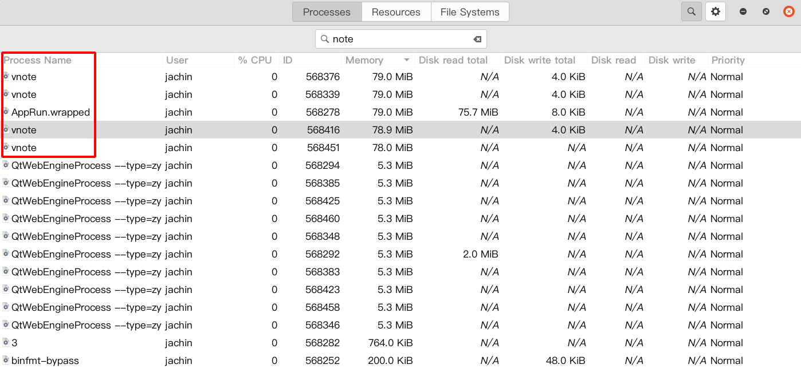801x384 pixels.
Task: Click the magnifier icon inside the search field
Action: point(324,38)
